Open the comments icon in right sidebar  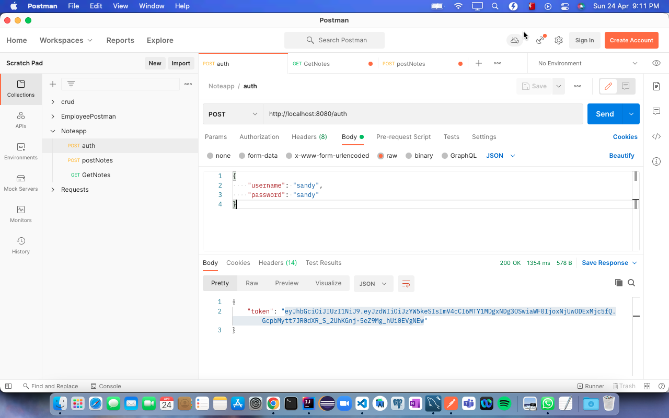(656, 111)
